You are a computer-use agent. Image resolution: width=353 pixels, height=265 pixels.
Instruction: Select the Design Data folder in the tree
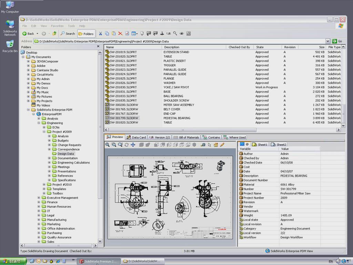65,154
